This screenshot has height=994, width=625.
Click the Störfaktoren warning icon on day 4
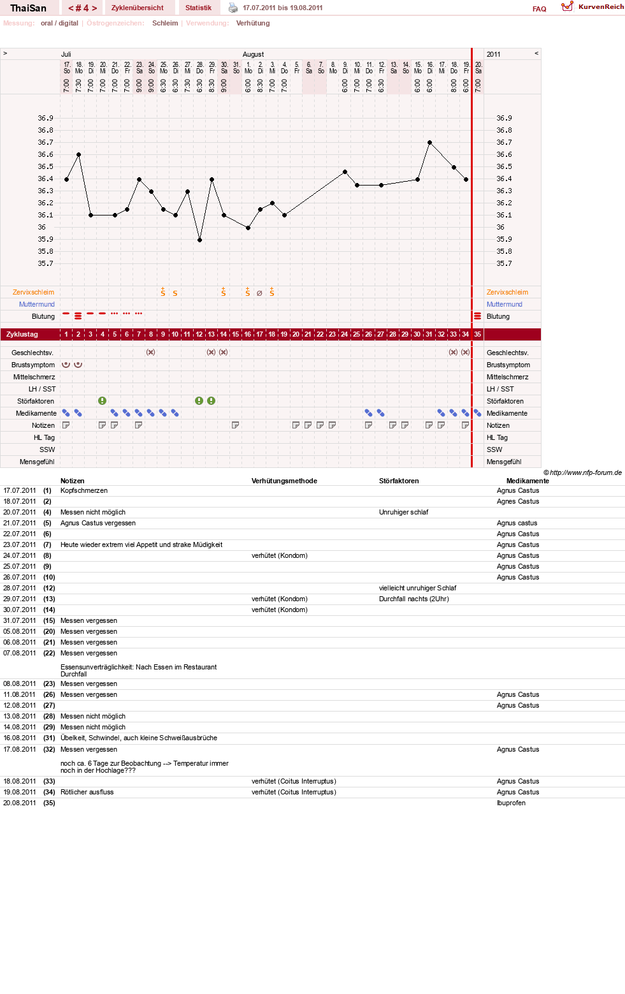coord(103,401)
